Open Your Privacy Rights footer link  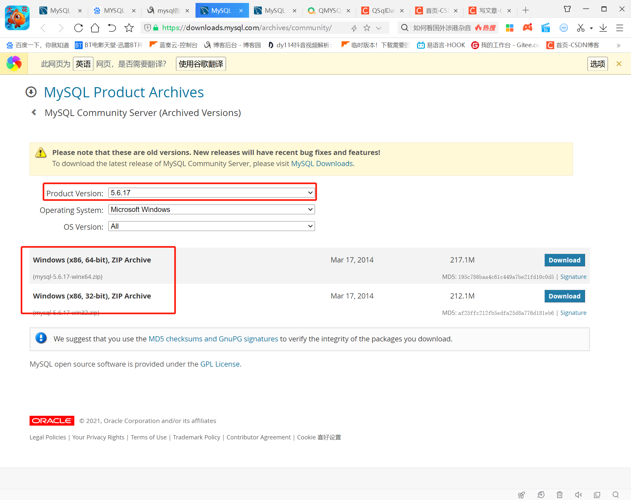click(x=98, y=437)
